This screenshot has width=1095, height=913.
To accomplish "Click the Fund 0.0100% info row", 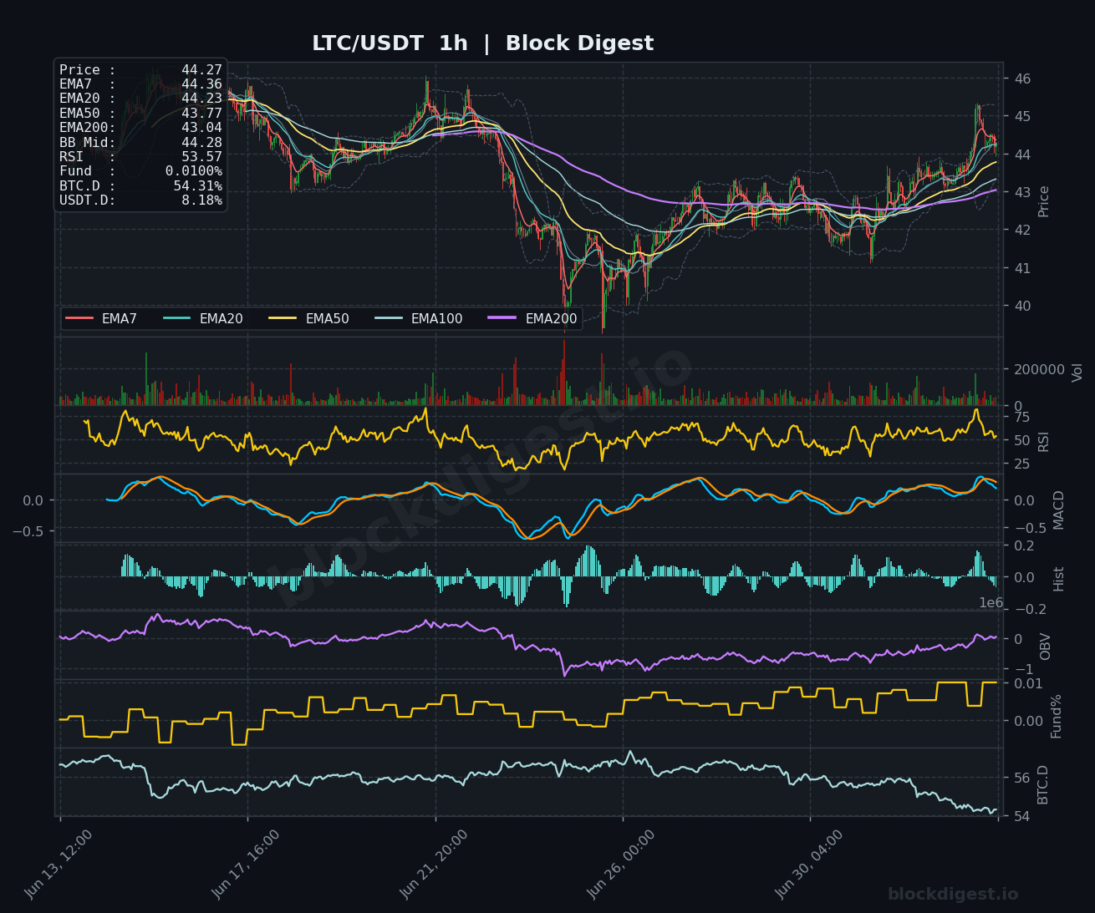I will 140,171.
